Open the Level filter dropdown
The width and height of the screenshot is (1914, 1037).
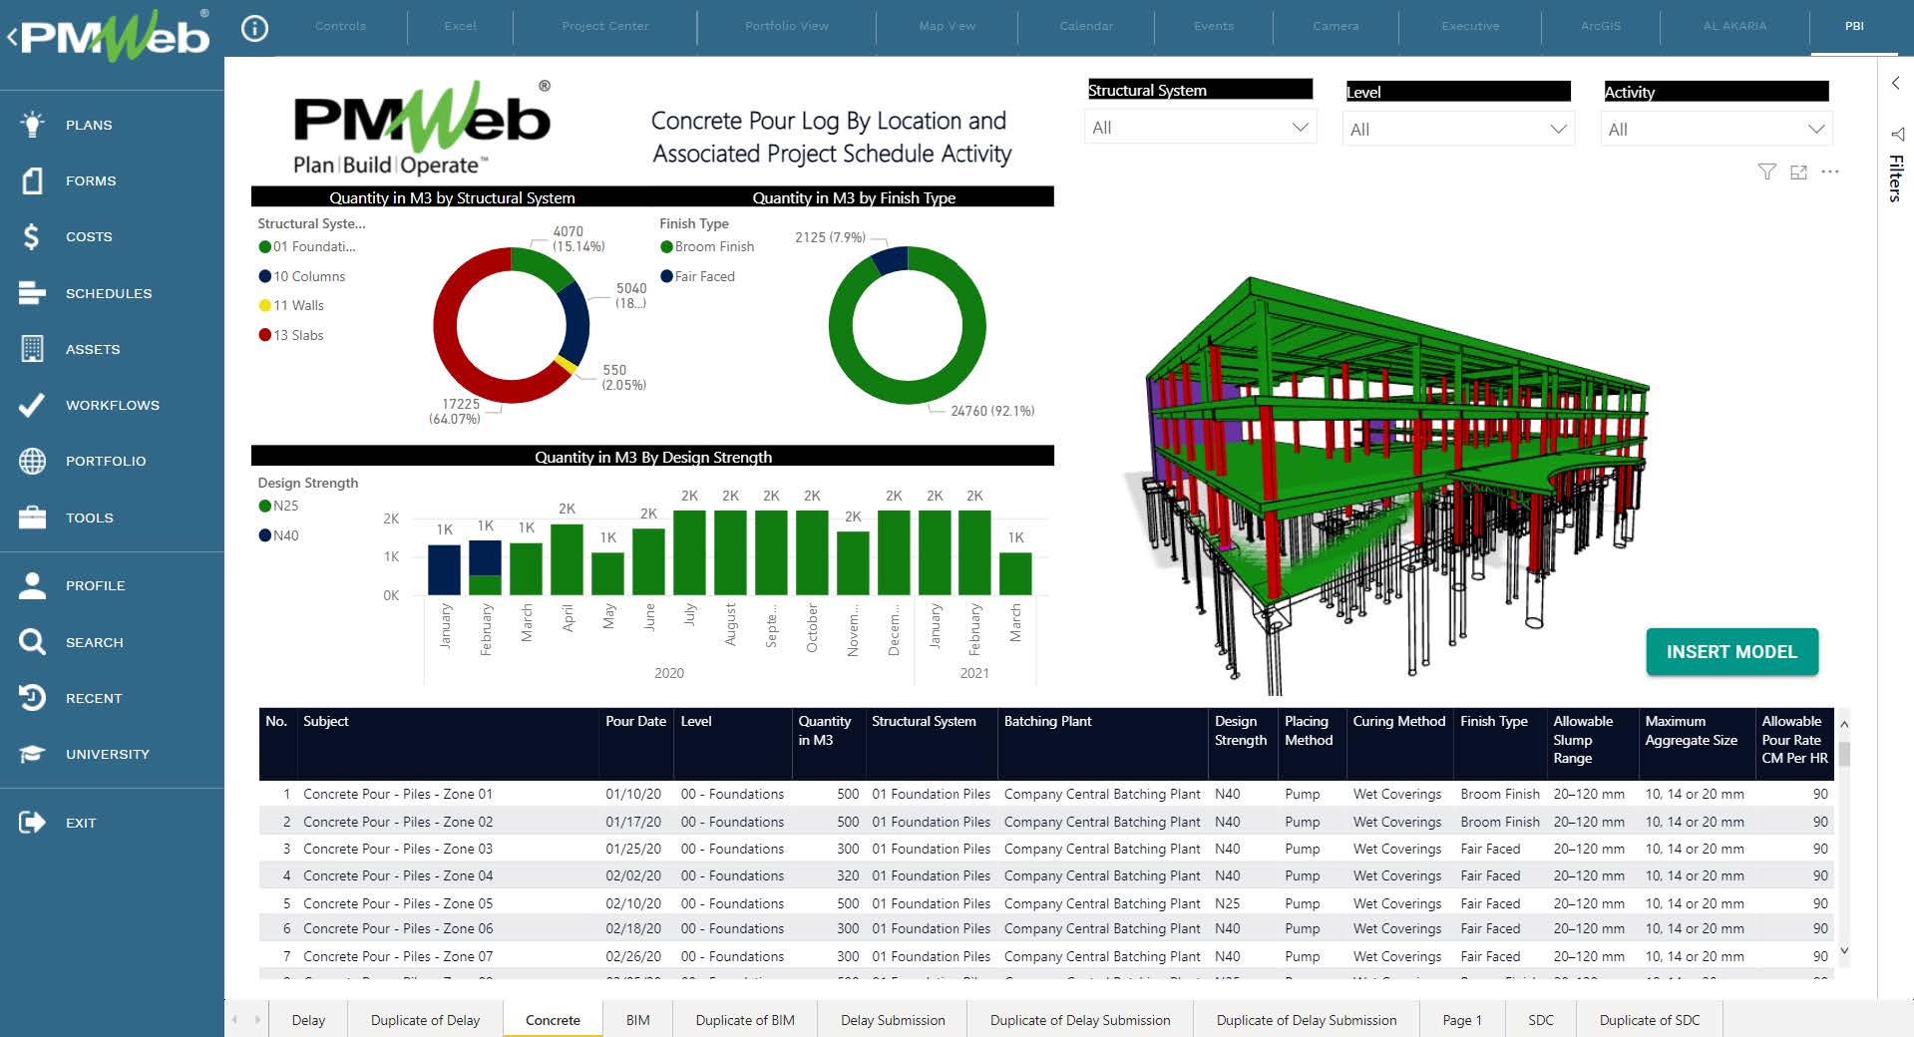1457,130
